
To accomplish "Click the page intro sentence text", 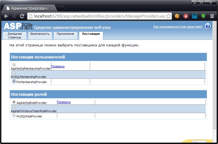I will pyautogui.click(x=74, y=45).
